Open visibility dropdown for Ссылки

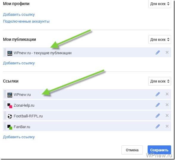160,81
